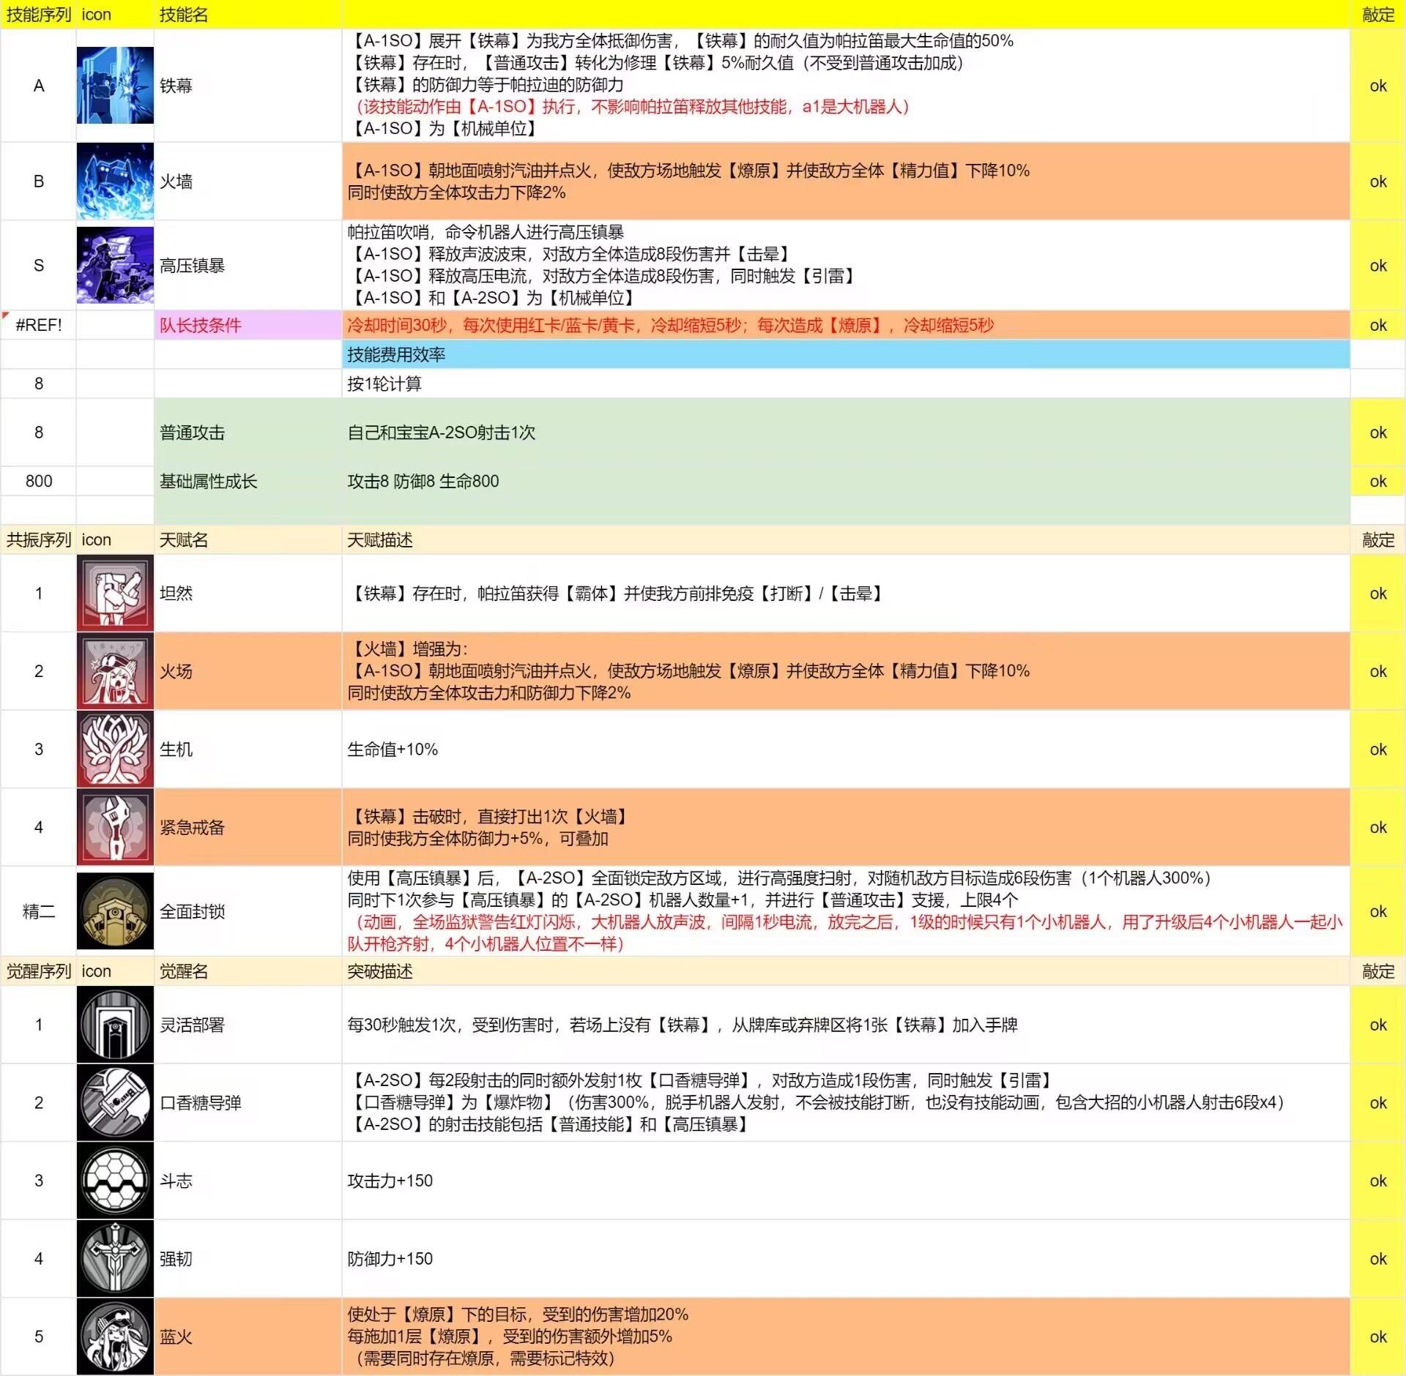1406x1376 pixels.
Task: Click the 火墙 orange description cell
Action: pos(846,181)
